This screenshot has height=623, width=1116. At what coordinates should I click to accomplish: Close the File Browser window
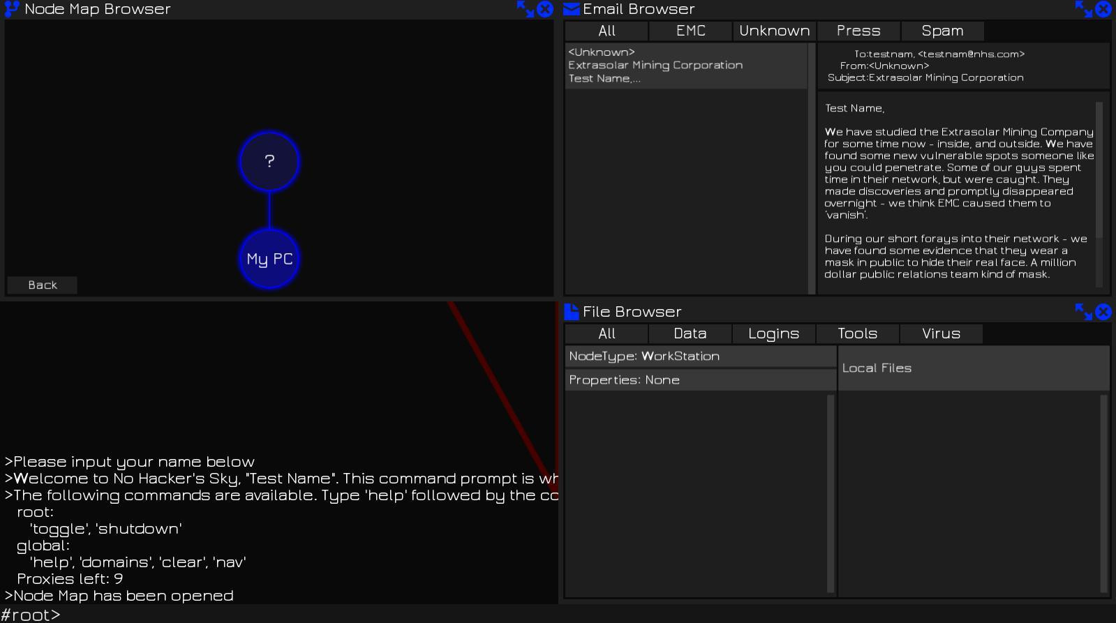pos(1103,311)
